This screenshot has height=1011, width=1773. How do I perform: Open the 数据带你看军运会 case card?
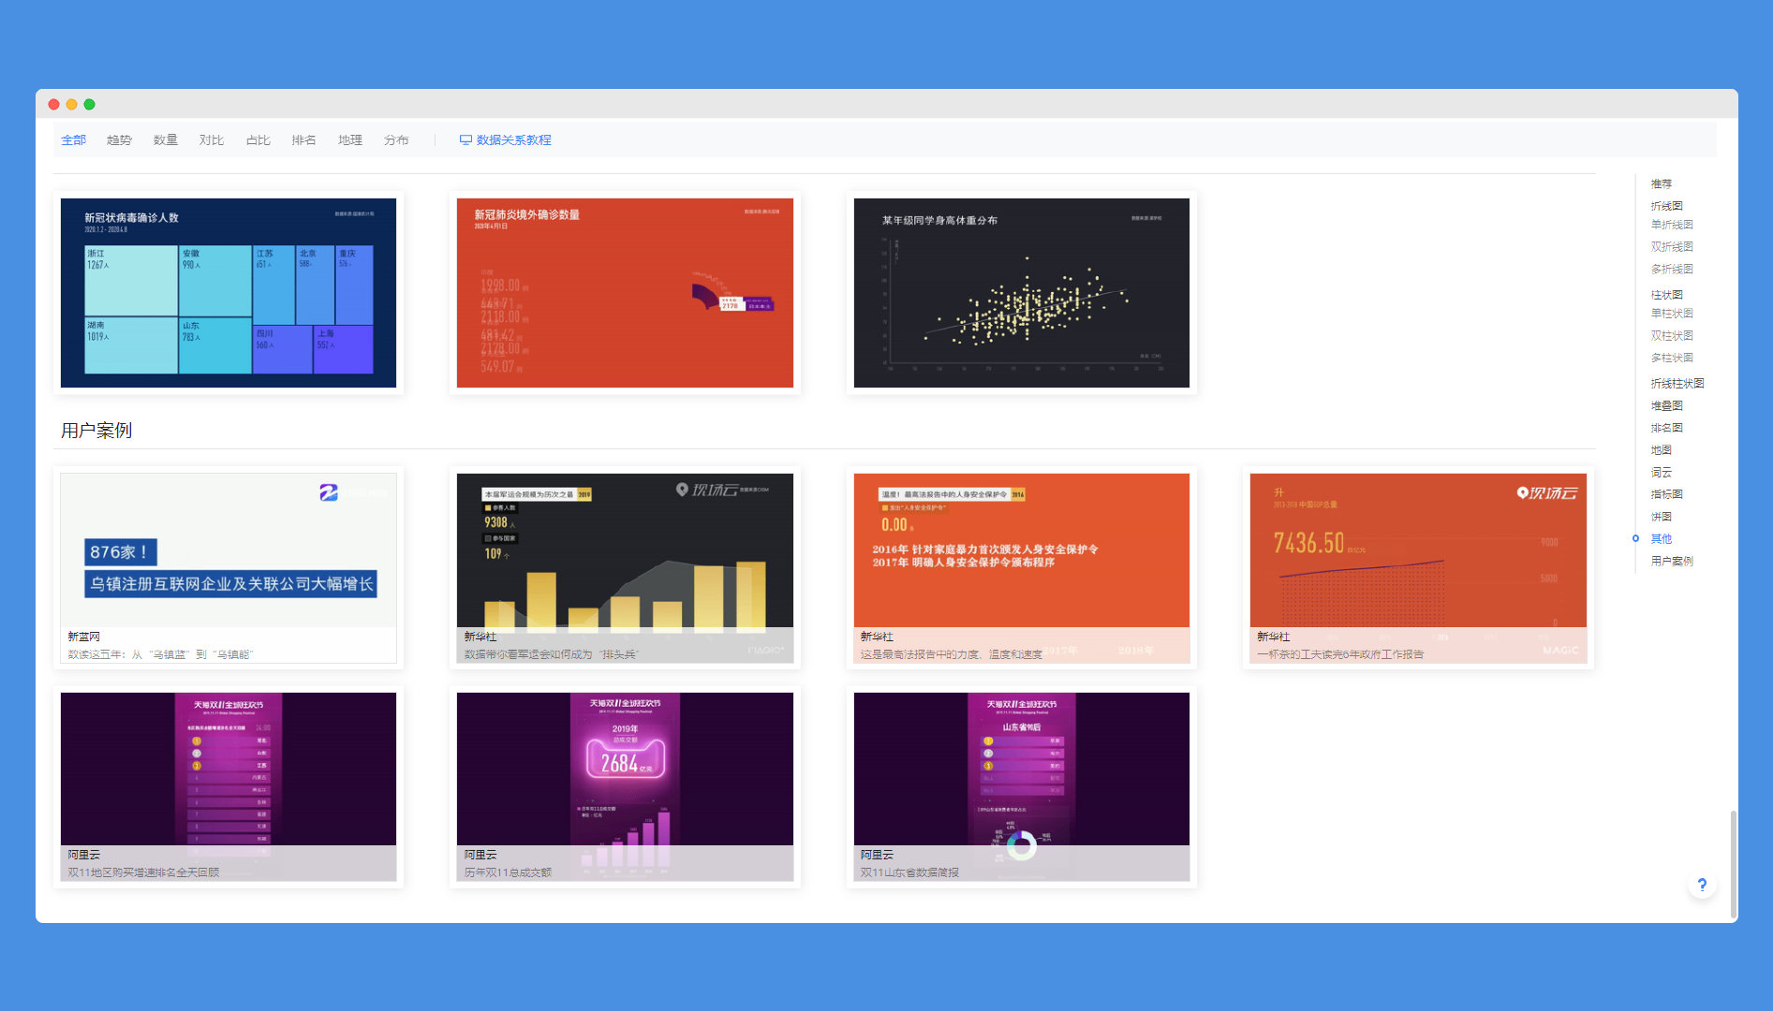625,568
